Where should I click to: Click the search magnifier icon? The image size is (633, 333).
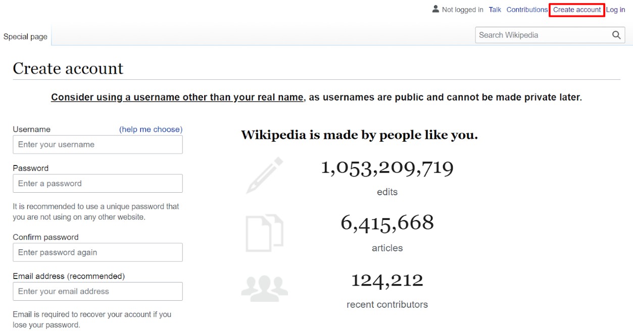(x=616, y=35)
